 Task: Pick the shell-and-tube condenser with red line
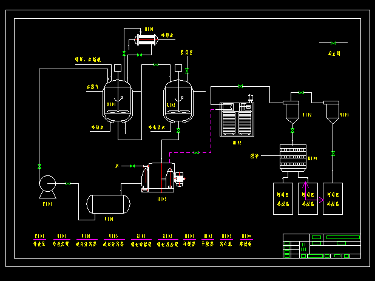click(146, 40)
